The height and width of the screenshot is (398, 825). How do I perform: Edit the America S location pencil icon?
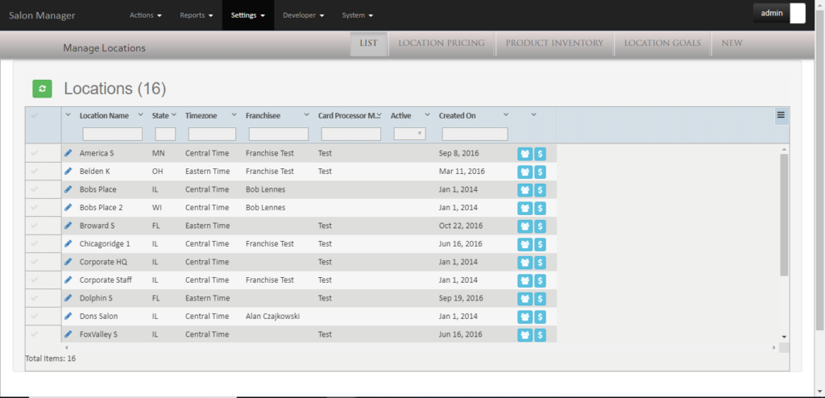click(68, 153)
